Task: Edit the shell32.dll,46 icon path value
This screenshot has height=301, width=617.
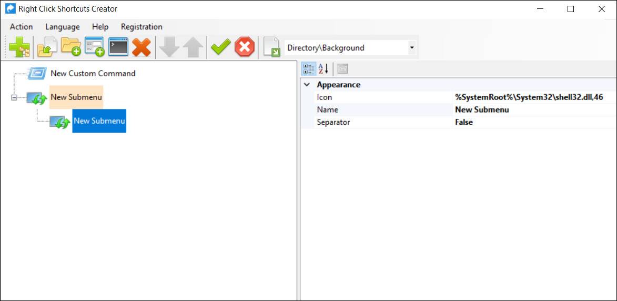Action: 529,97
